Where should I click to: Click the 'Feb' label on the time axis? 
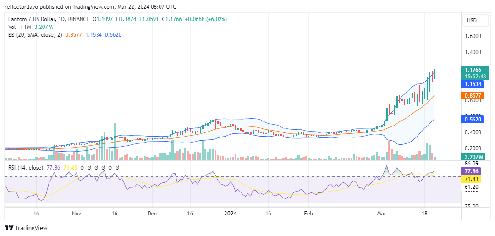(x=308, y=214)
